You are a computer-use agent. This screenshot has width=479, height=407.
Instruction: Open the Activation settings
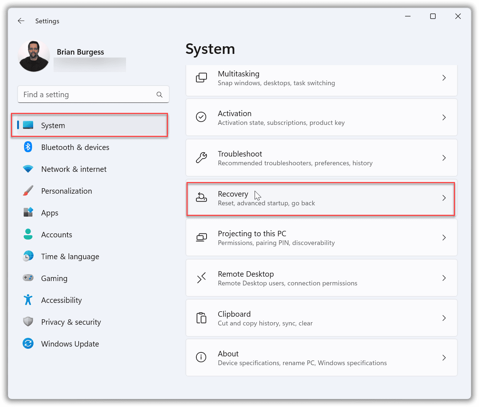[x=321, y=117]
